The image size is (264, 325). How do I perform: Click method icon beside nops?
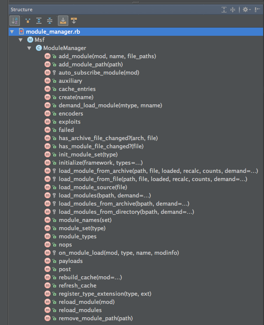48,244
